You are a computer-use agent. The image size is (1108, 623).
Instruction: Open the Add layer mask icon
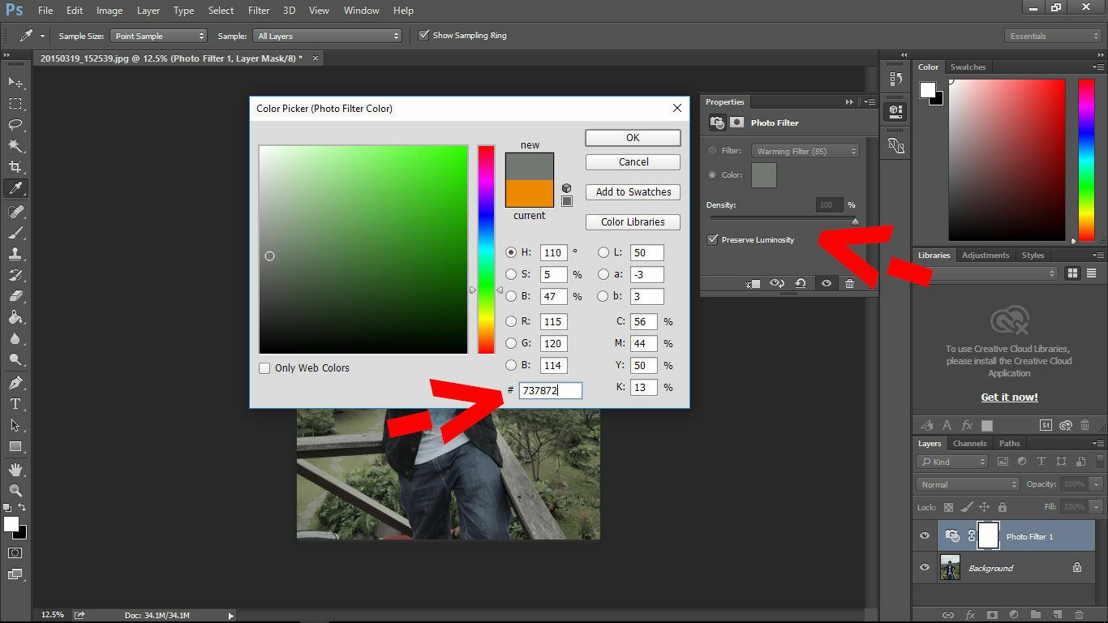coord(991,614)
